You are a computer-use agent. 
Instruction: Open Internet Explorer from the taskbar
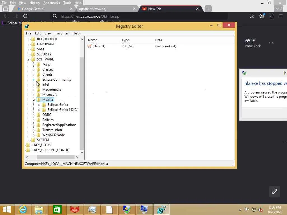[23, 209]
